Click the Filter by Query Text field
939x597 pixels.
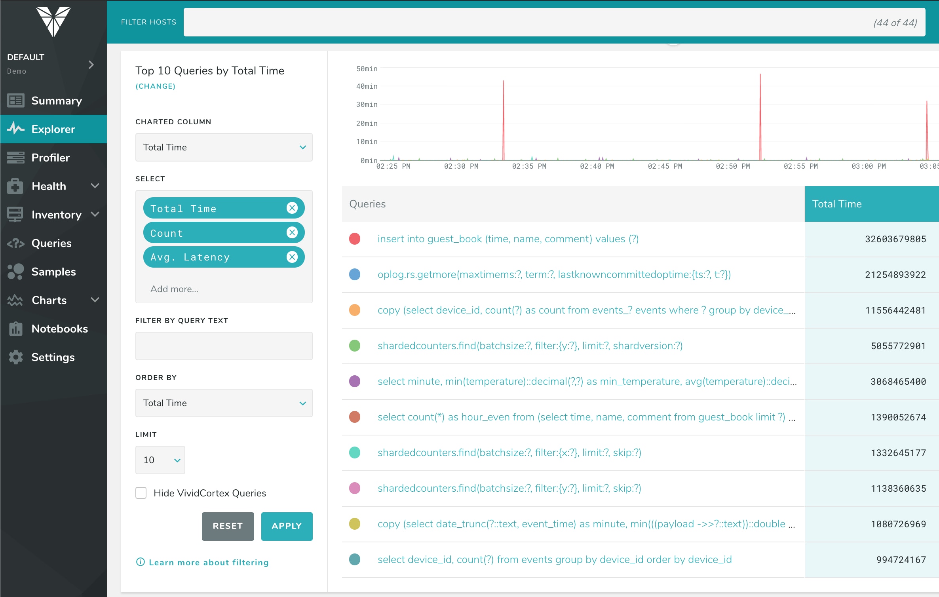pos(224,346)
